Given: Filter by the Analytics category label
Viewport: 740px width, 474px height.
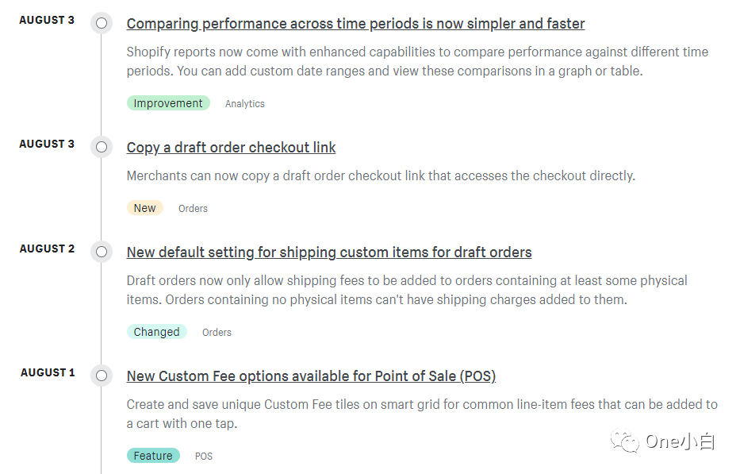Looking at the screenshot, I should point(244,103).
